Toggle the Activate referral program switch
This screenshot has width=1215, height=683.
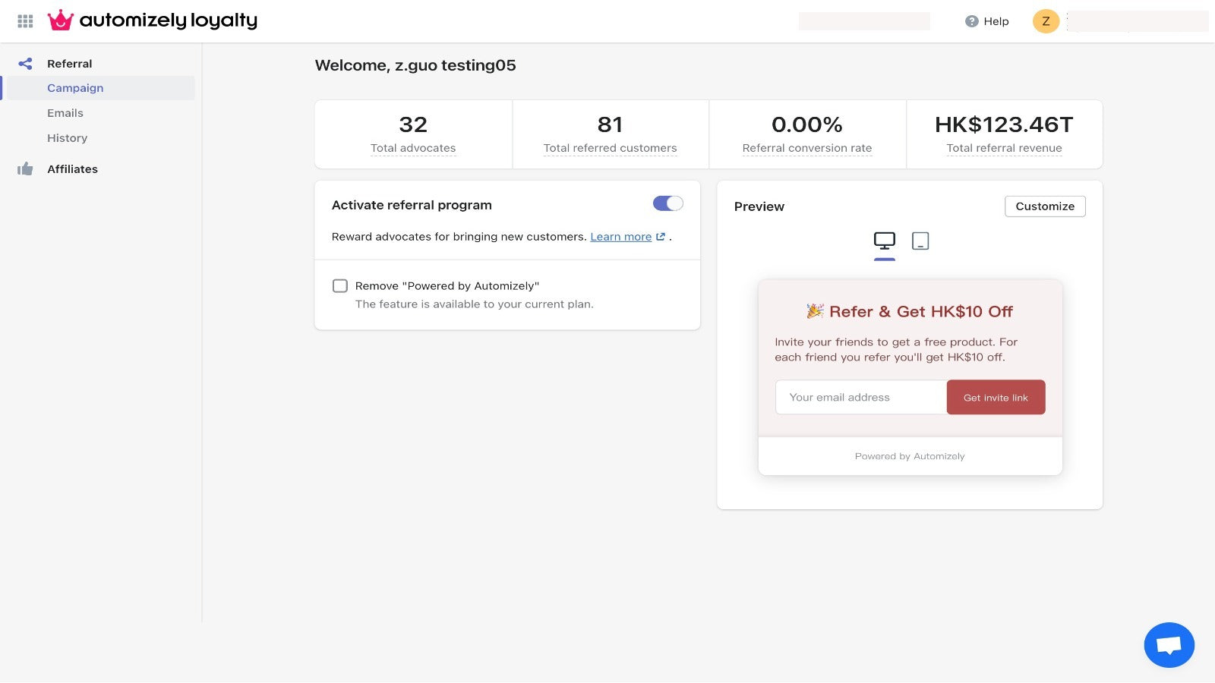[667, 203]
